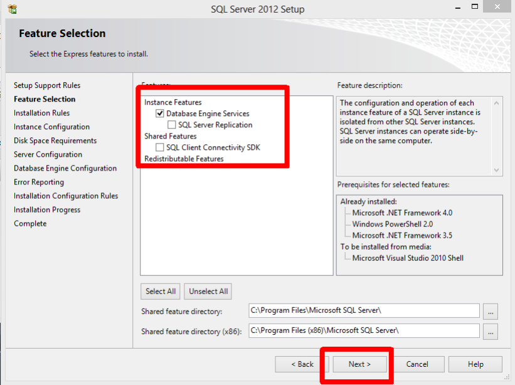The width and height of the screenshot is (515, 385).
Task: Select Instance Features tree heading
Action: pyautogui.click(x=173, y=102)
